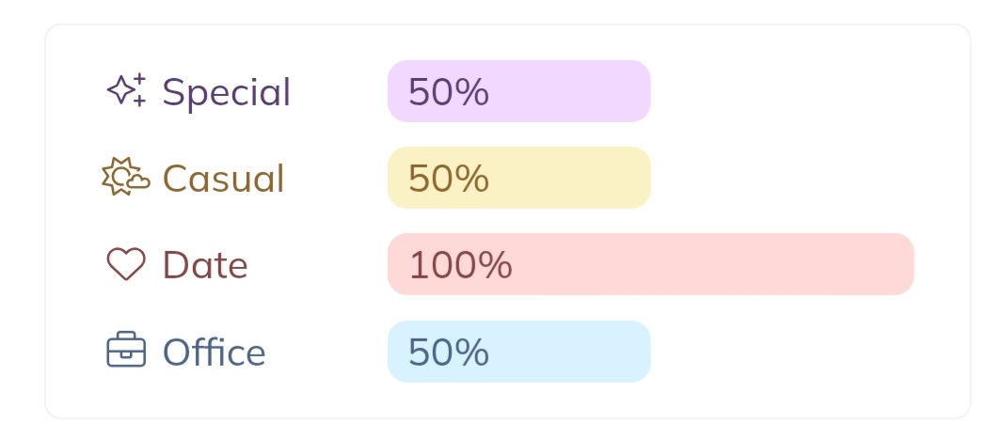Screen dimensions: 1004x440
Task: Click the heart icon next to Date
Action: 126,265
